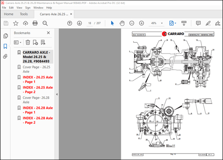Select the Highlight text pen tool

(x=208, y=23)
